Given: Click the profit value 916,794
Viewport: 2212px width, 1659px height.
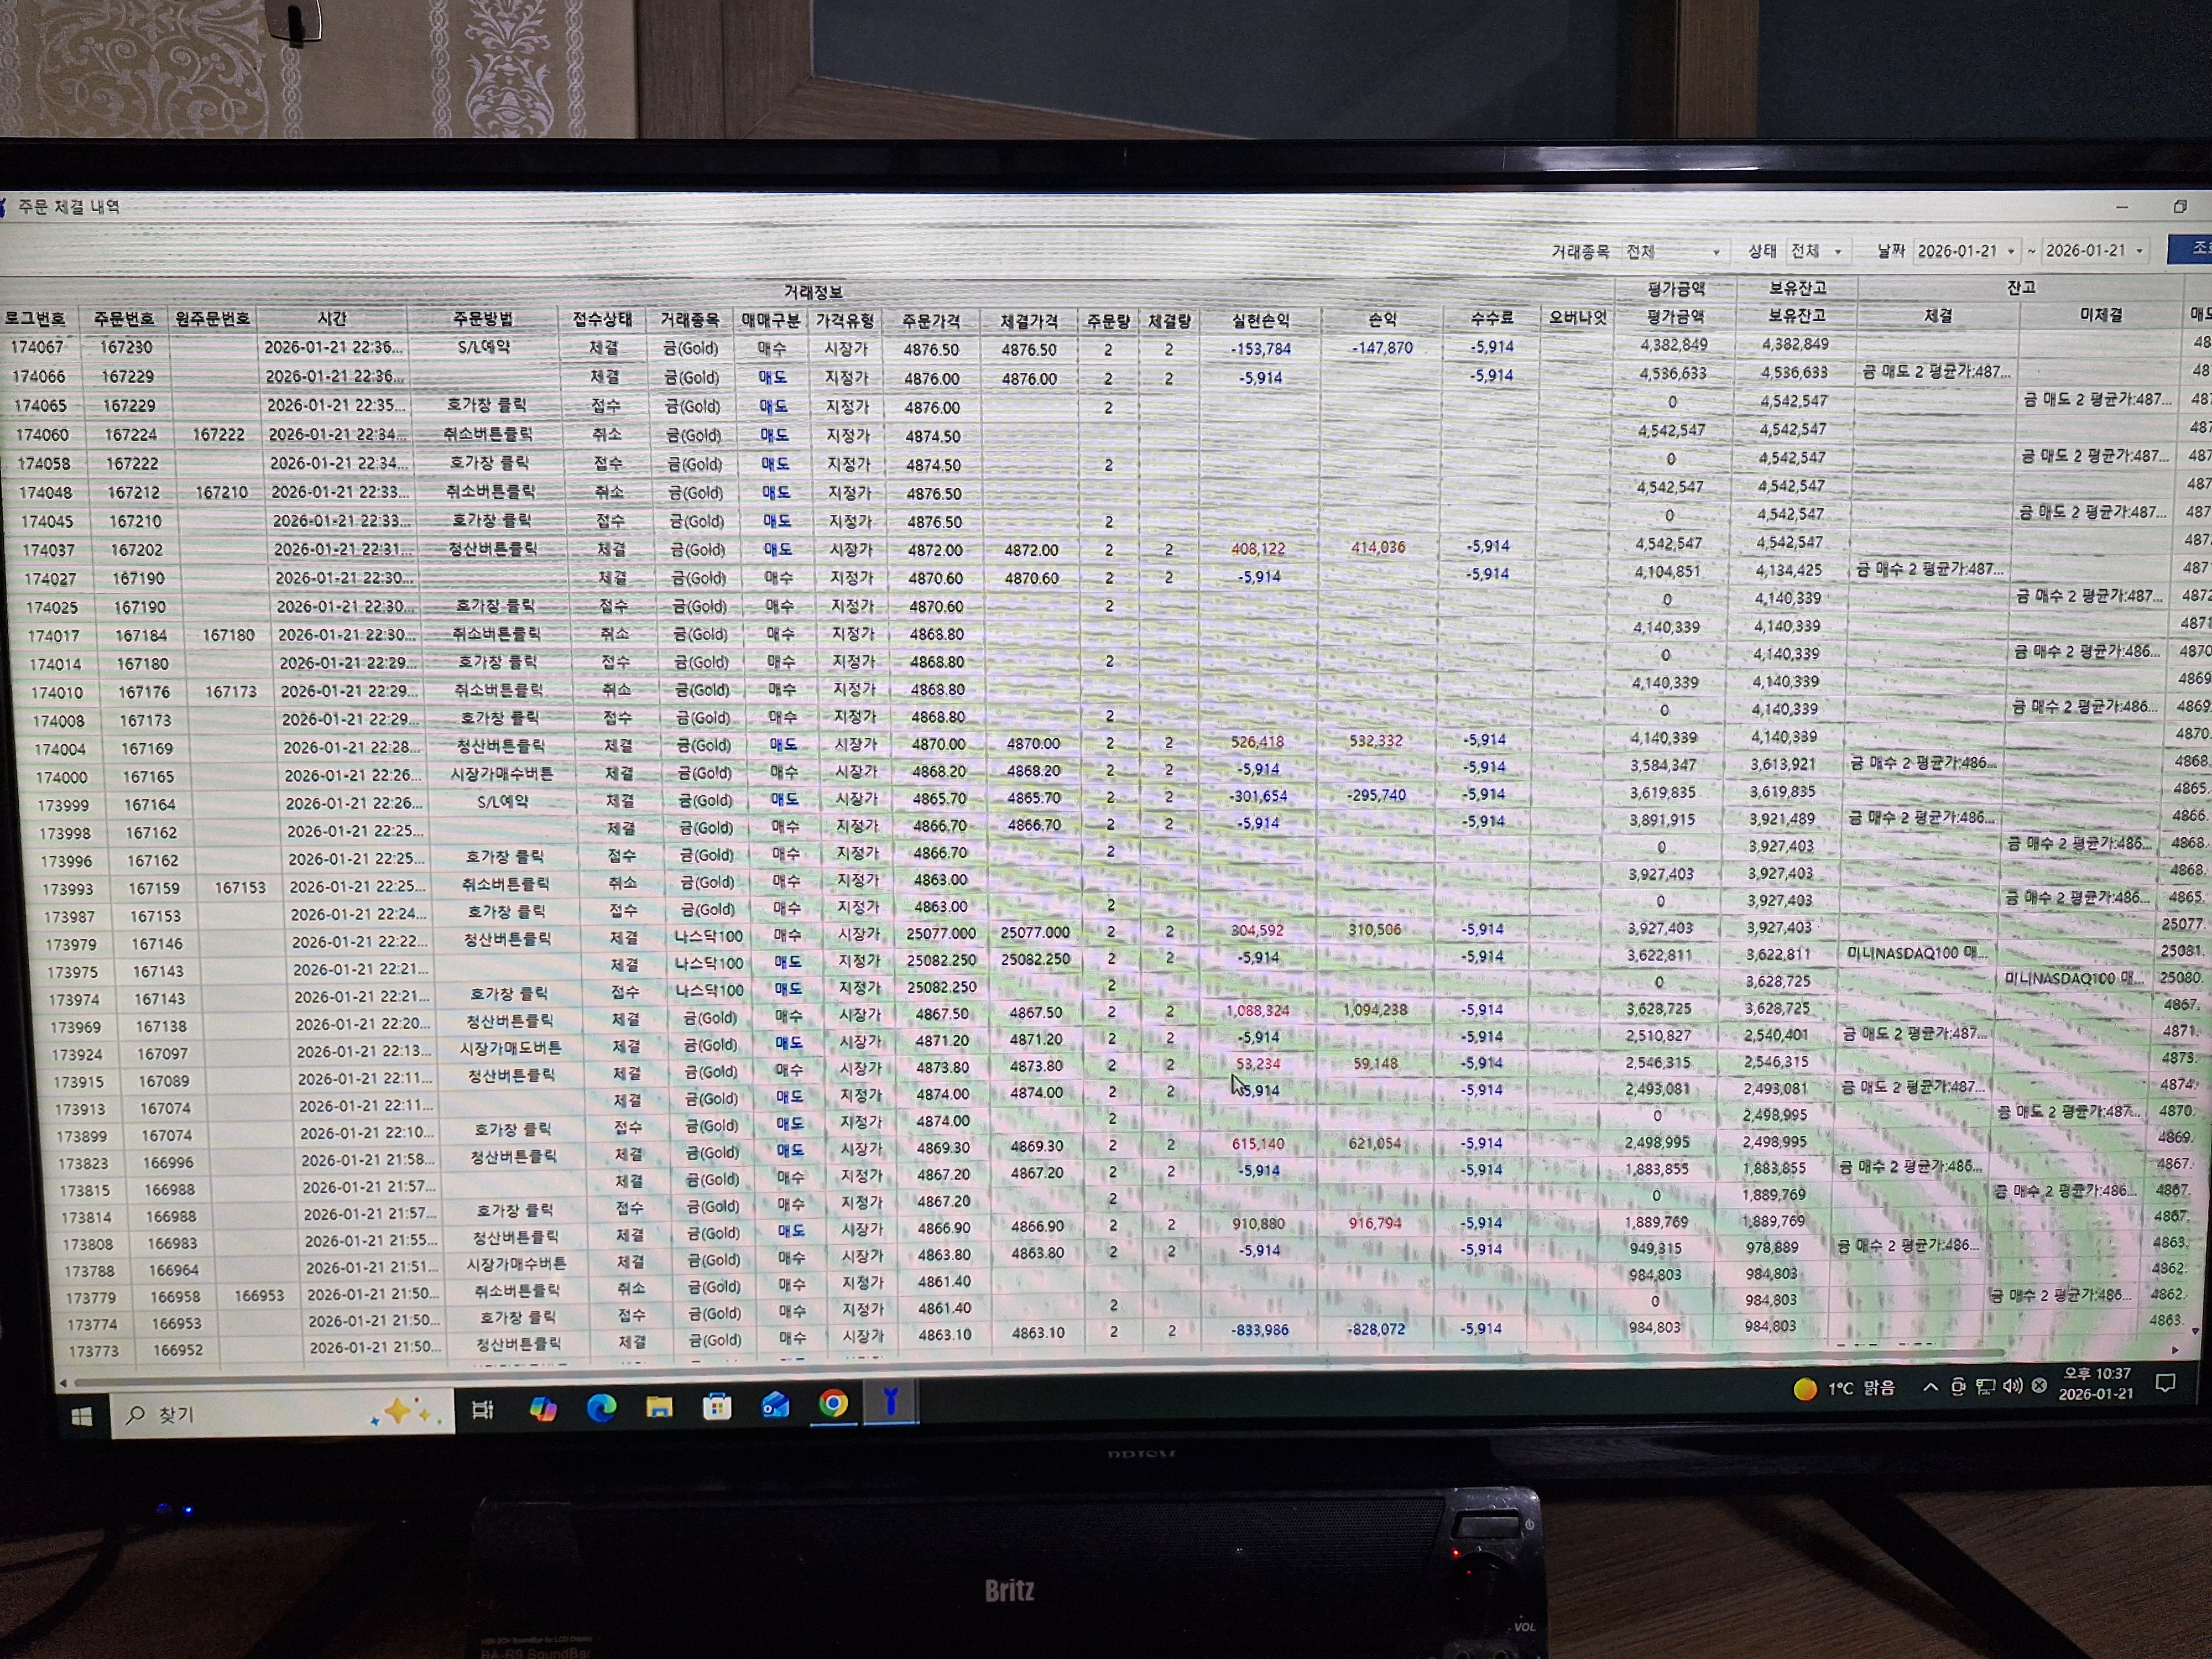Looking at the screenshot, I should coord(1376,1223).
